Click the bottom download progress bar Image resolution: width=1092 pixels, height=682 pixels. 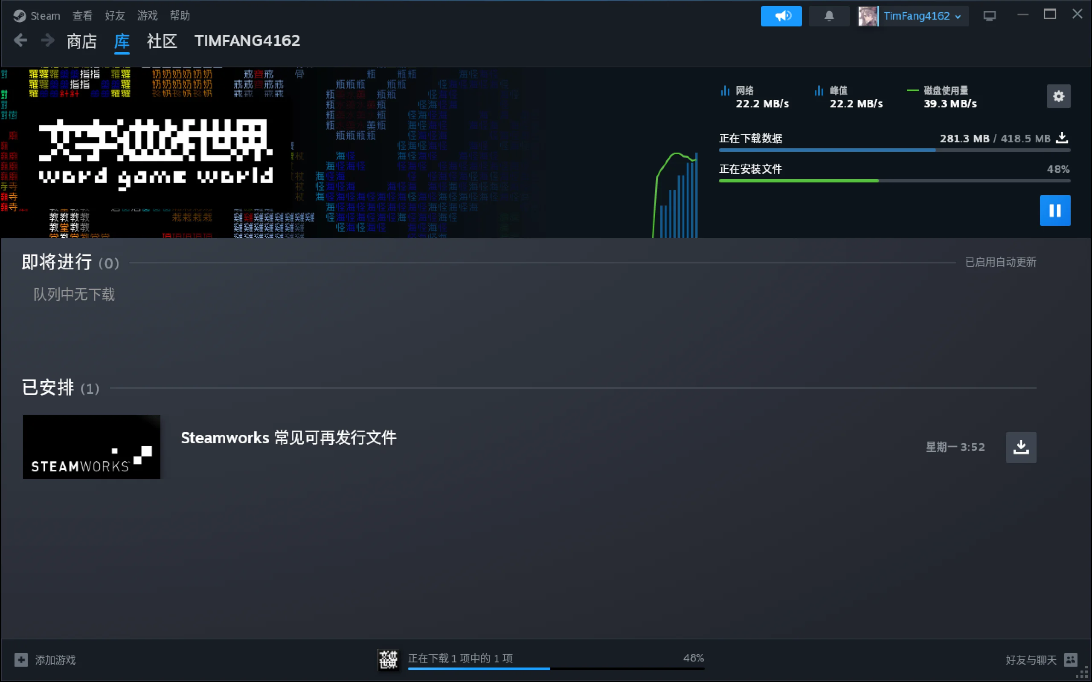click(x=555, y=668)
